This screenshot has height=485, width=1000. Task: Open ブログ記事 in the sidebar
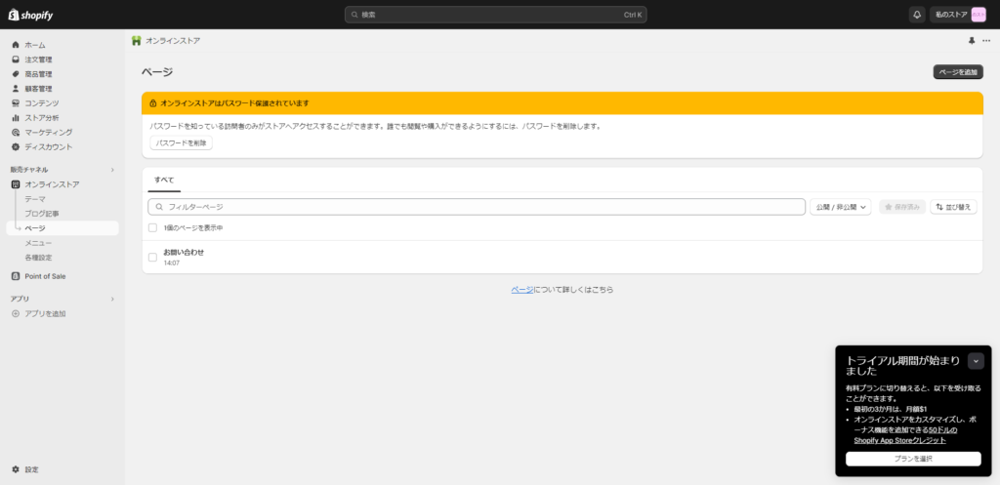pos(41,214)
